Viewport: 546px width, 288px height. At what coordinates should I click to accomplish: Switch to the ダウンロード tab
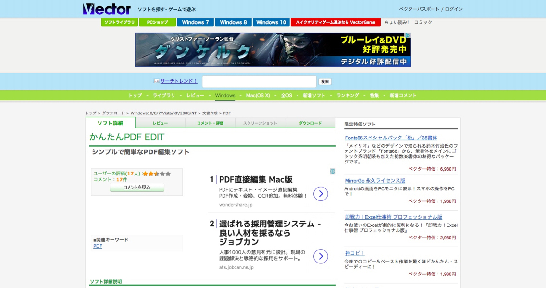pos(310,123)
